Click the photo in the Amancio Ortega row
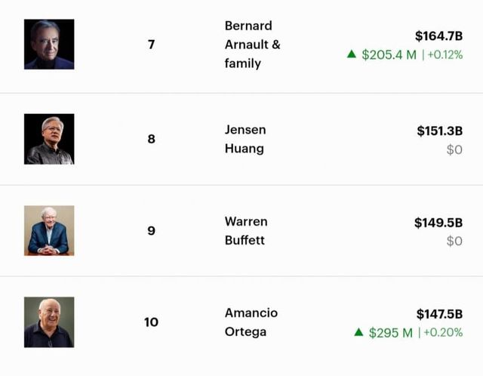 (49, 322)
